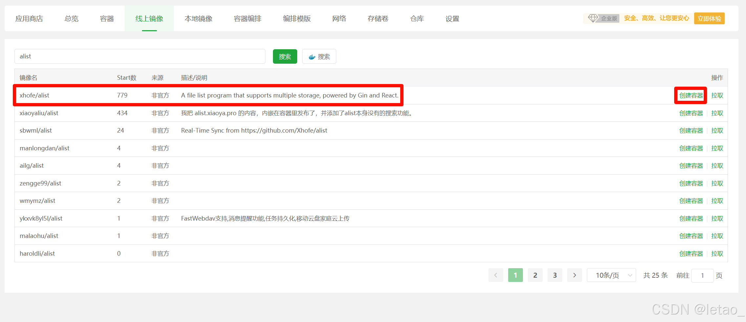This screenshot has width=746, height=322.
Task: Go to previous page arrow
Action: tap(496, 275)
